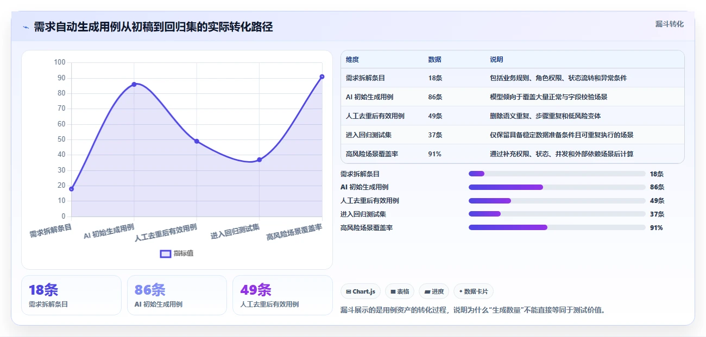
Task: Click the AI 初始生成用例 table cell
Action: (x=369, y=97)
